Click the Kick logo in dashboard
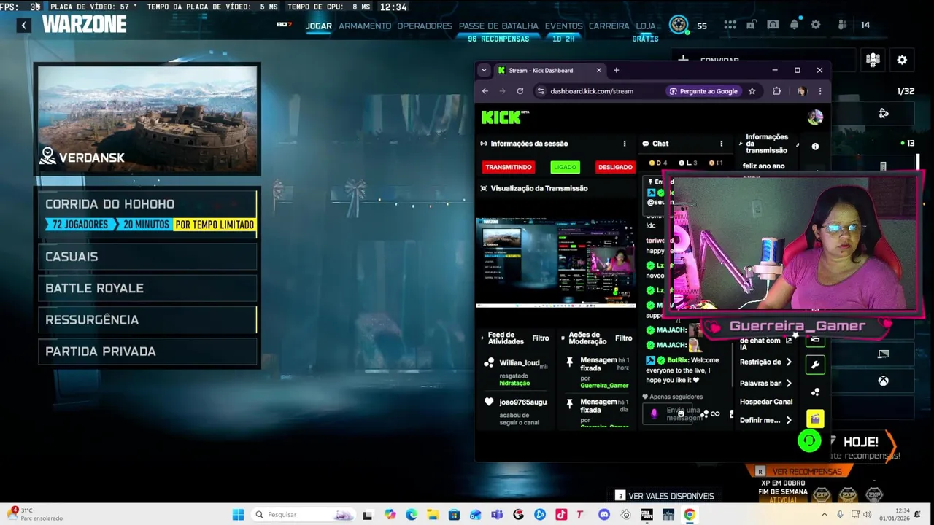Image resolution: width=934 pixels, height=525 pixels. pyautogui.click(x=505, y=117)
